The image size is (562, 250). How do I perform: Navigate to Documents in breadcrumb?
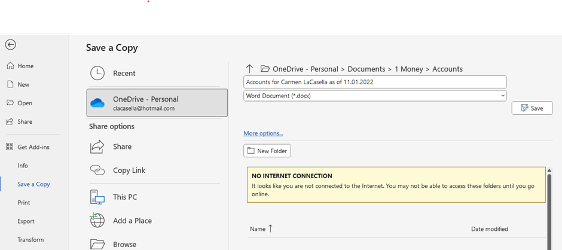point(366,69)
